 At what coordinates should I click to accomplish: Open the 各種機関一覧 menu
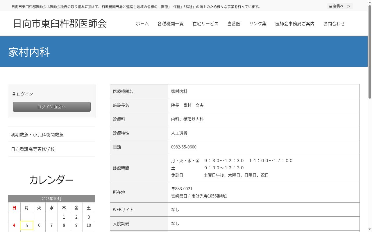tap(171, 24)
